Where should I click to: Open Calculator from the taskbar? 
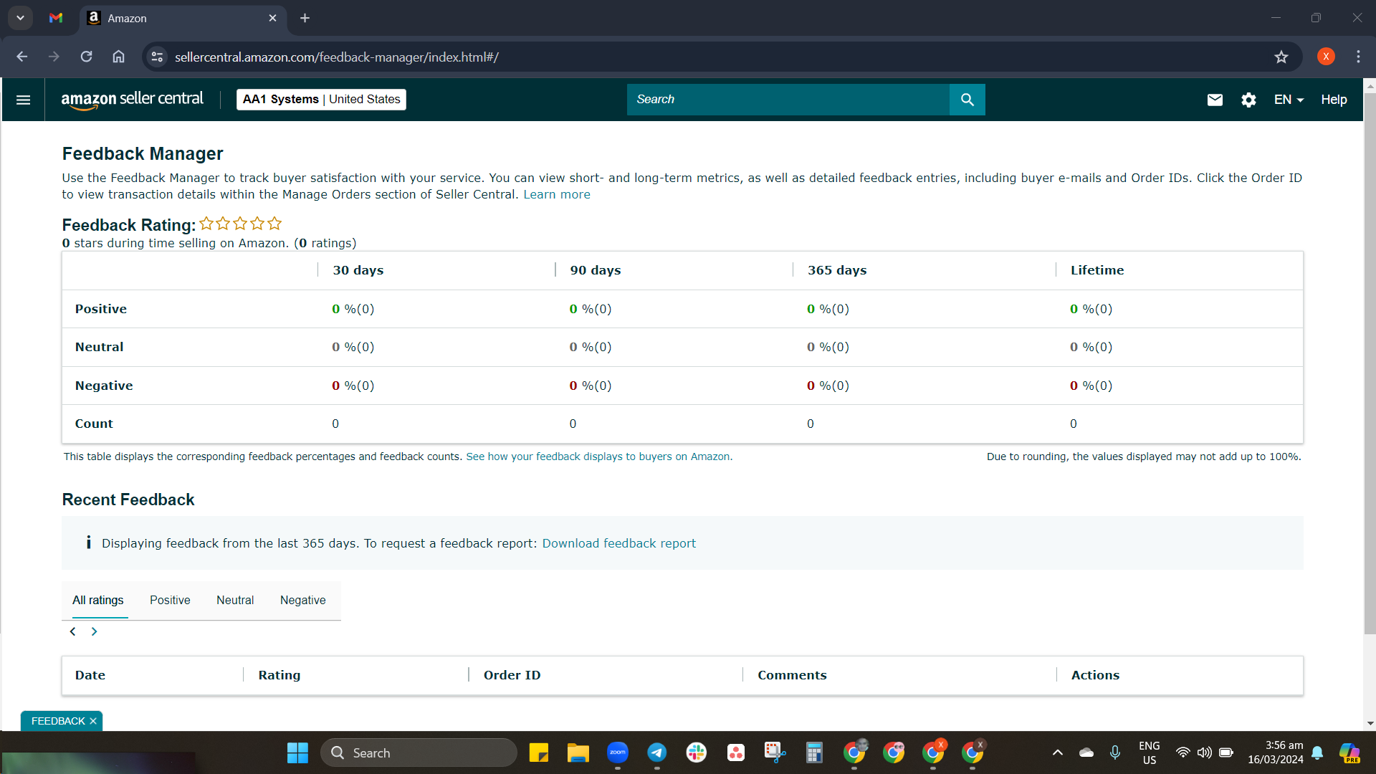point(814,752)
